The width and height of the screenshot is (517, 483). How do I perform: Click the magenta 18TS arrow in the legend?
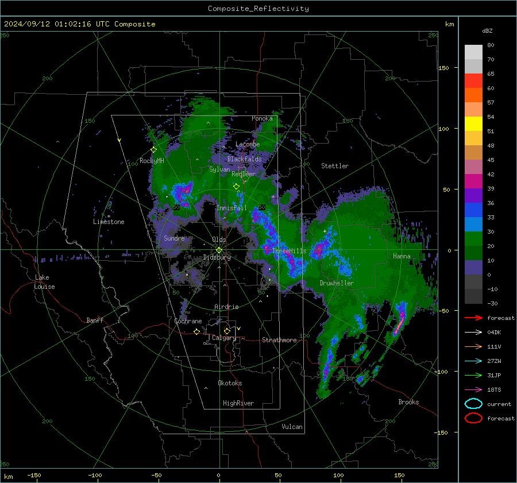coord(473,390)
